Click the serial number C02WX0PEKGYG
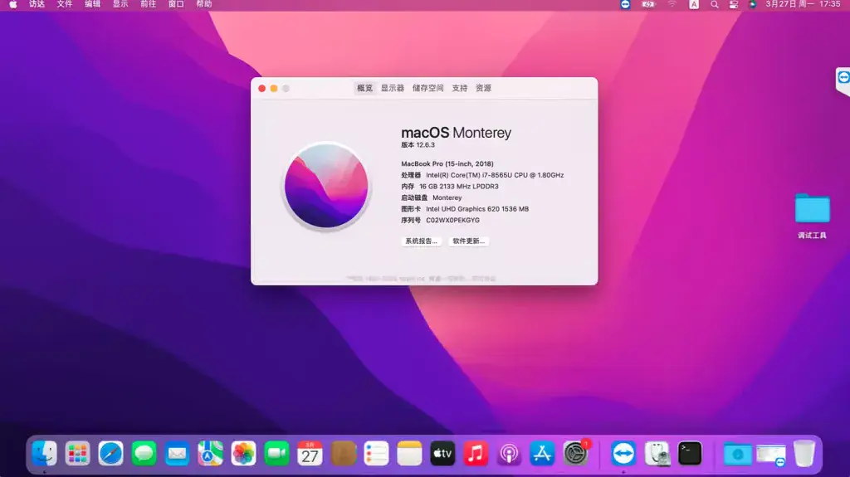This screenshot has height=477, width=850. tap(452, 220)
